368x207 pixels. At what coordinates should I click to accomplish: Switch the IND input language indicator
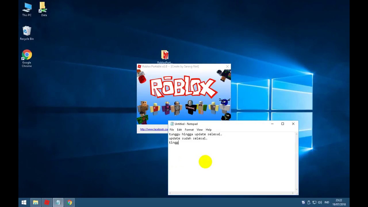point(327,202)
